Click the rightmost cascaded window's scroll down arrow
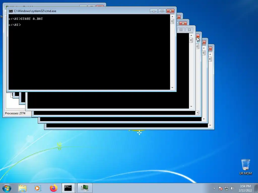Viewport: 258px width, 193px height. [x=210, y=125]
